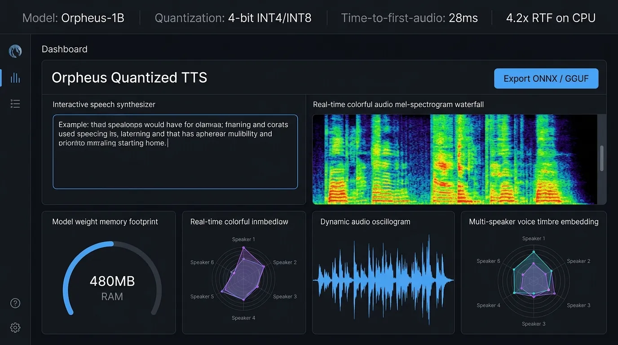Screen dimensions: 618x345
Task: Click Speaker 3 label in inmbedlow radar chart
Action: (285, 296)
